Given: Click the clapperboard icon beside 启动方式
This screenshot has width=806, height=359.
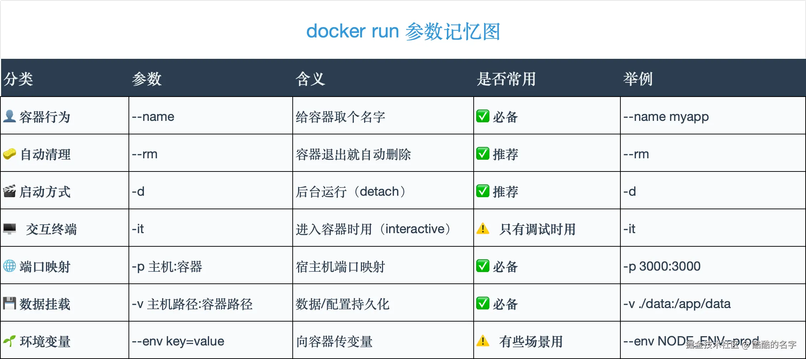Looking at the screenshot, I should [x=9, y=191].
